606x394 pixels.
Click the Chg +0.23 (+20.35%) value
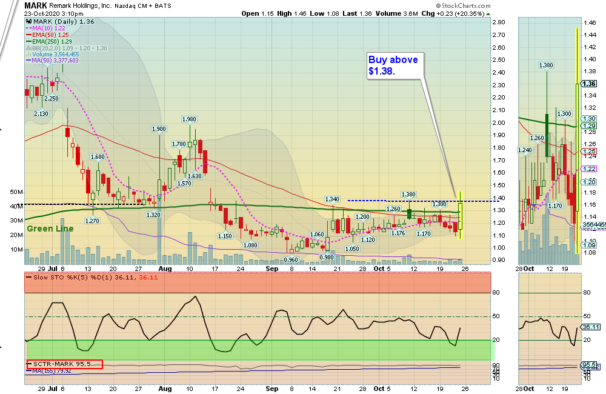tap(453, 13)
